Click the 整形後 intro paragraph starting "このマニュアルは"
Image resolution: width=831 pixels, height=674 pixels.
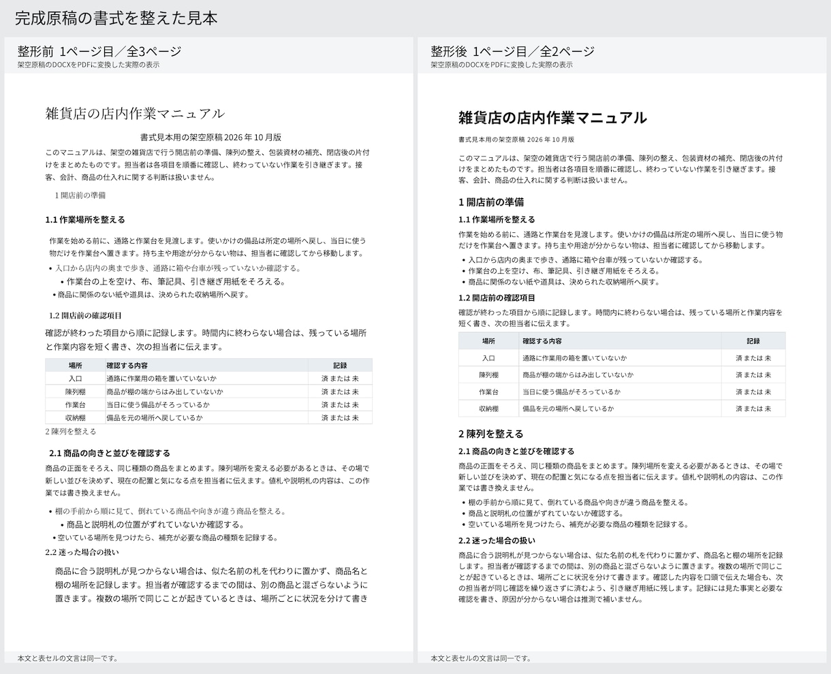pos(621,169)
